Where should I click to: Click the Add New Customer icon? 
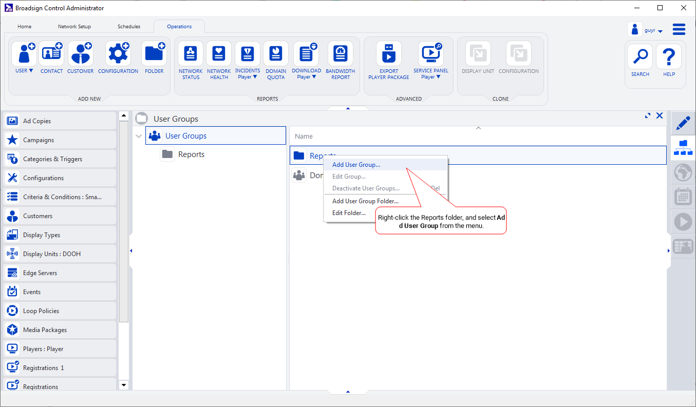80,54
